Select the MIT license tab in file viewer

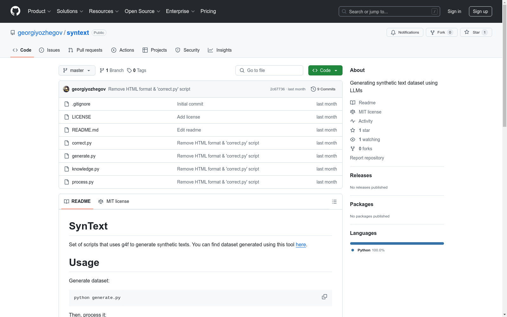[114, 201]
